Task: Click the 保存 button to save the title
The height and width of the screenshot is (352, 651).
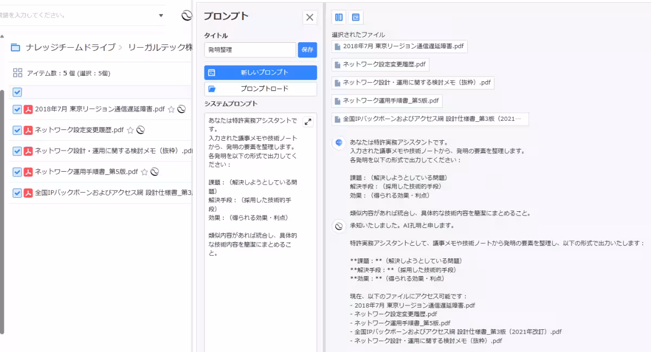Action: click(x=308, y=49)
